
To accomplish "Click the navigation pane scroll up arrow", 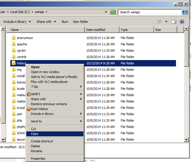I will coord(3,29).
